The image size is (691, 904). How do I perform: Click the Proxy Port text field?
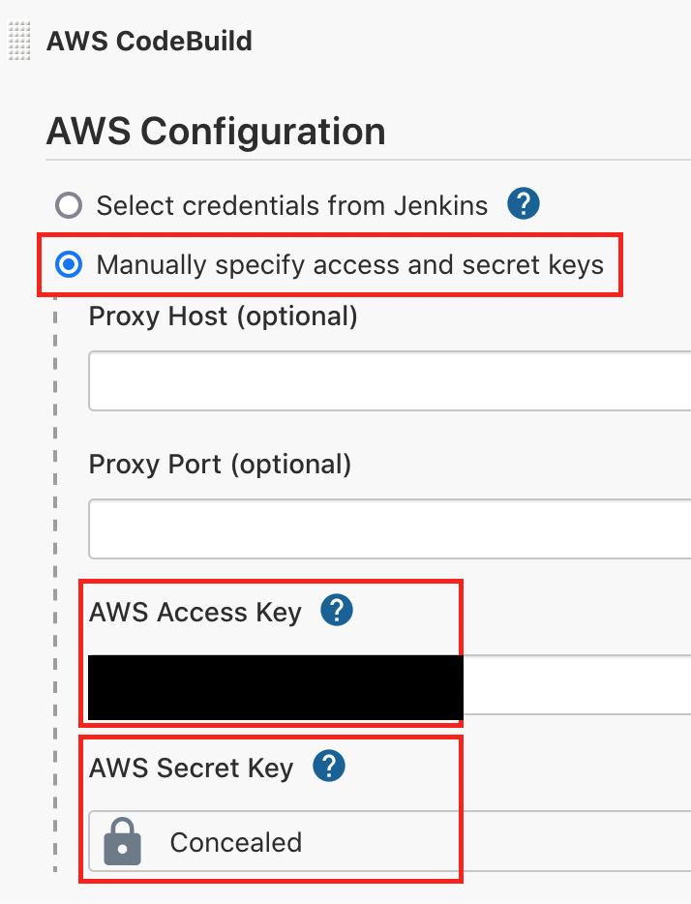point(387,529)
